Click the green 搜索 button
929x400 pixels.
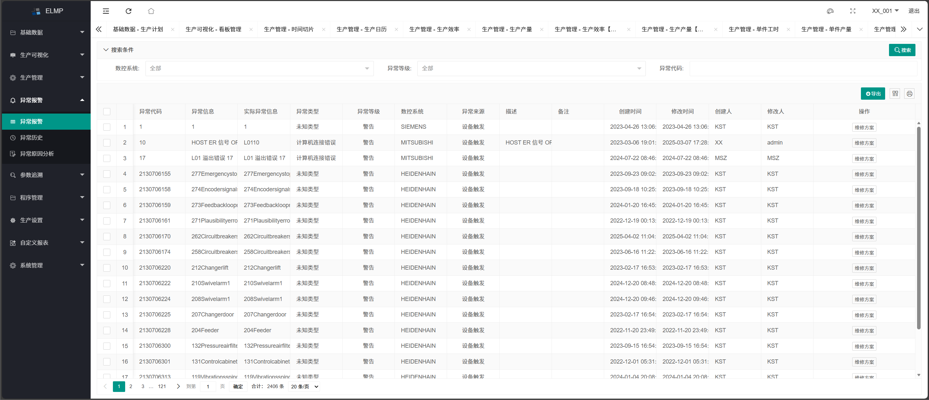pyautogui.click(x=902, y=50)
